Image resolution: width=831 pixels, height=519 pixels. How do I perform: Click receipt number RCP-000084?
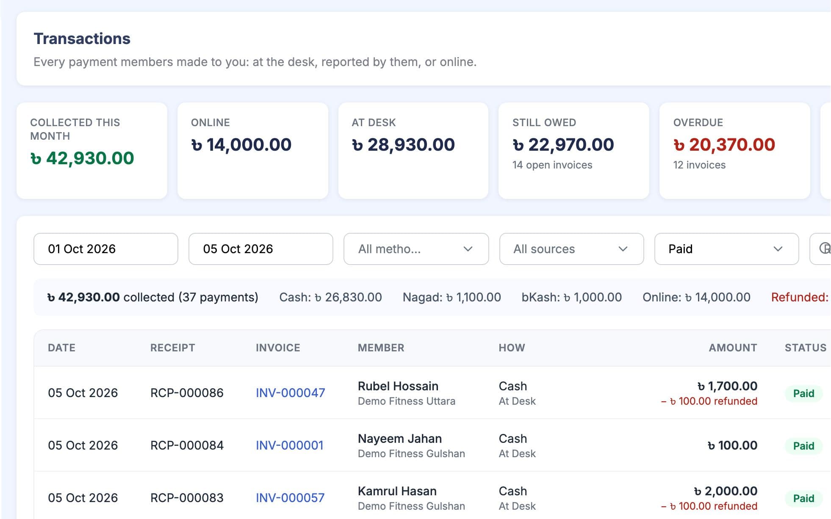coord(187,445)
